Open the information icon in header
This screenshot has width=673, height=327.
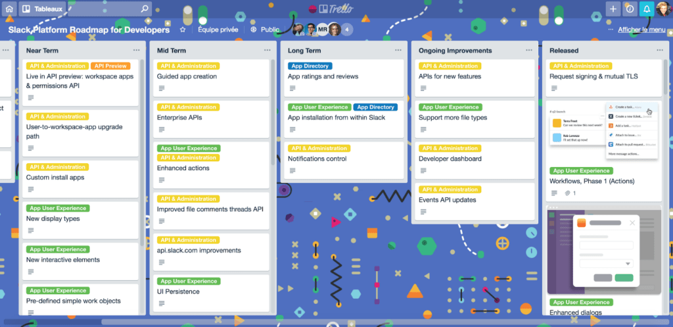pos(630,9)
